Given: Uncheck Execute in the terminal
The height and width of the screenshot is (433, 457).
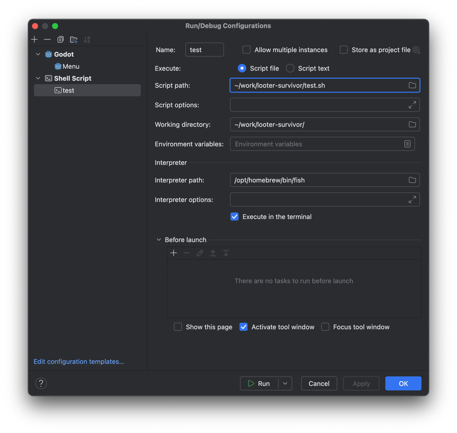Looking at the screenshot, I should (235, 217).
